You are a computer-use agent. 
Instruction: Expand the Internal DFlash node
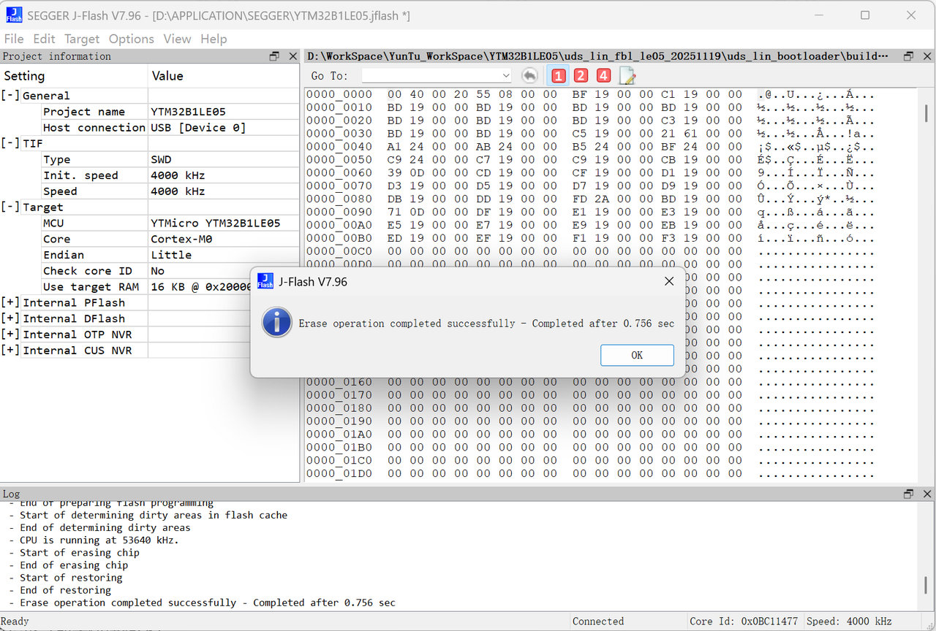10,319
